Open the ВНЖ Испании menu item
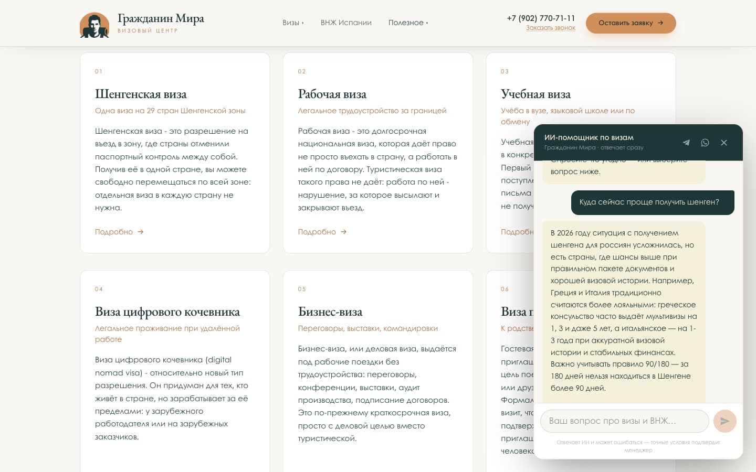This screenshot has height=472, width=756. click(346, 23)
